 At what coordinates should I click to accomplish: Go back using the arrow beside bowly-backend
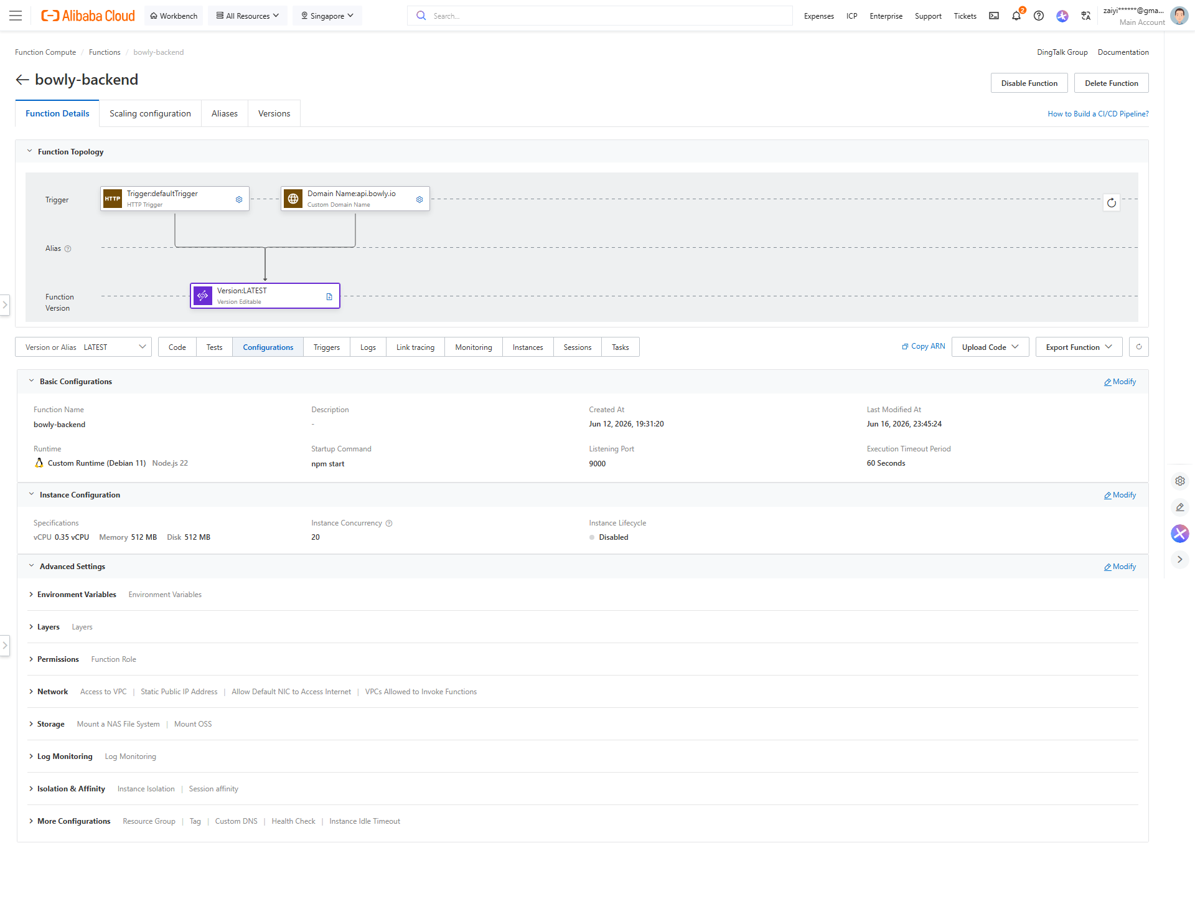pyautogui.click(x=22, y=80)
